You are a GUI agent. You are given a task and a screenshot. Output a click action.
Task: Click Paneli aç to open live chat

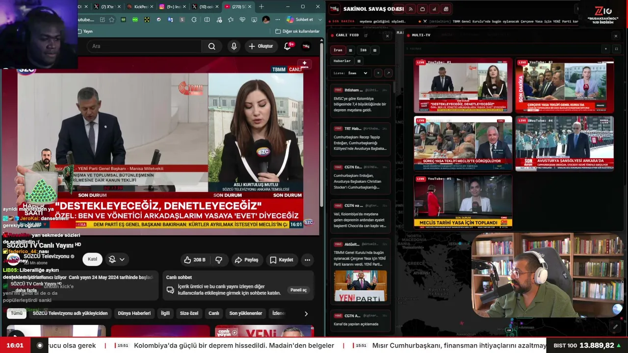click(298, 290)
